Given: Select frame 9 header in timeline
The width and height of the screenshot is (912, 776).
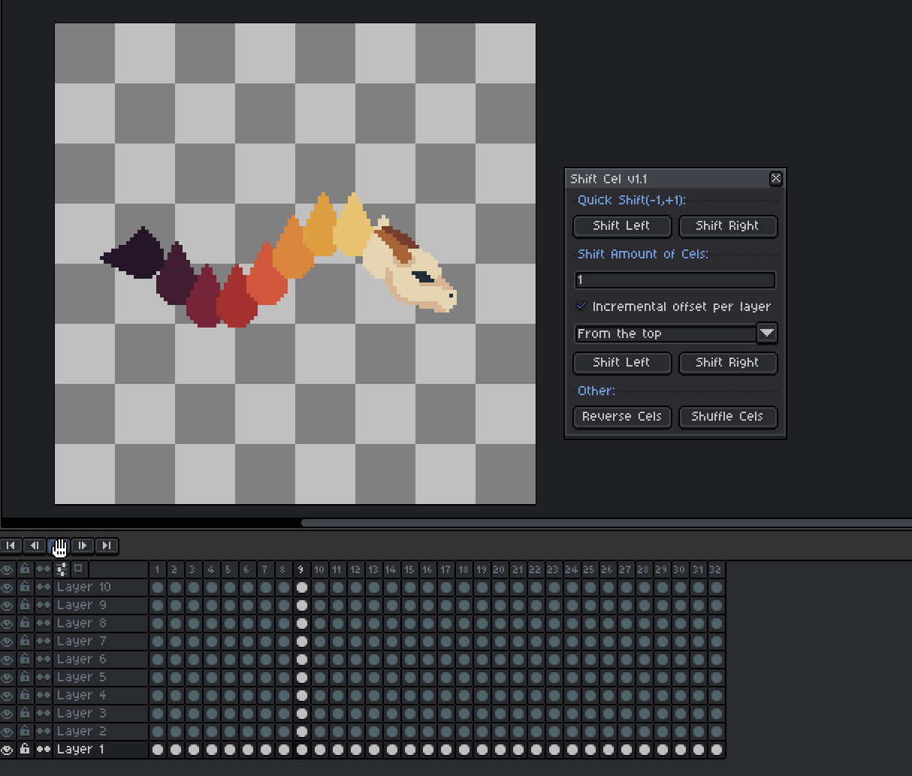Looking at the screenshot, I should point(302,569).
